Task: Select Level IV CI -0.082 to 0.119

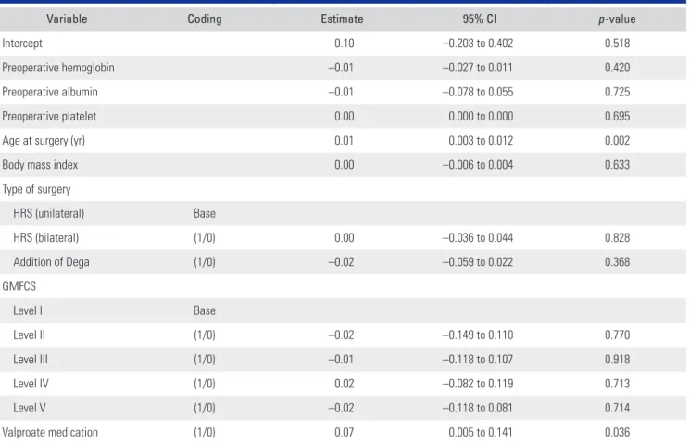Action: [x=478, y=383]
